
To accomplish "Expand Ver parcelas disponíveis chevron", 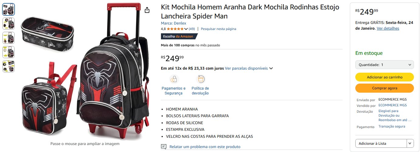I will click(271, 68).
